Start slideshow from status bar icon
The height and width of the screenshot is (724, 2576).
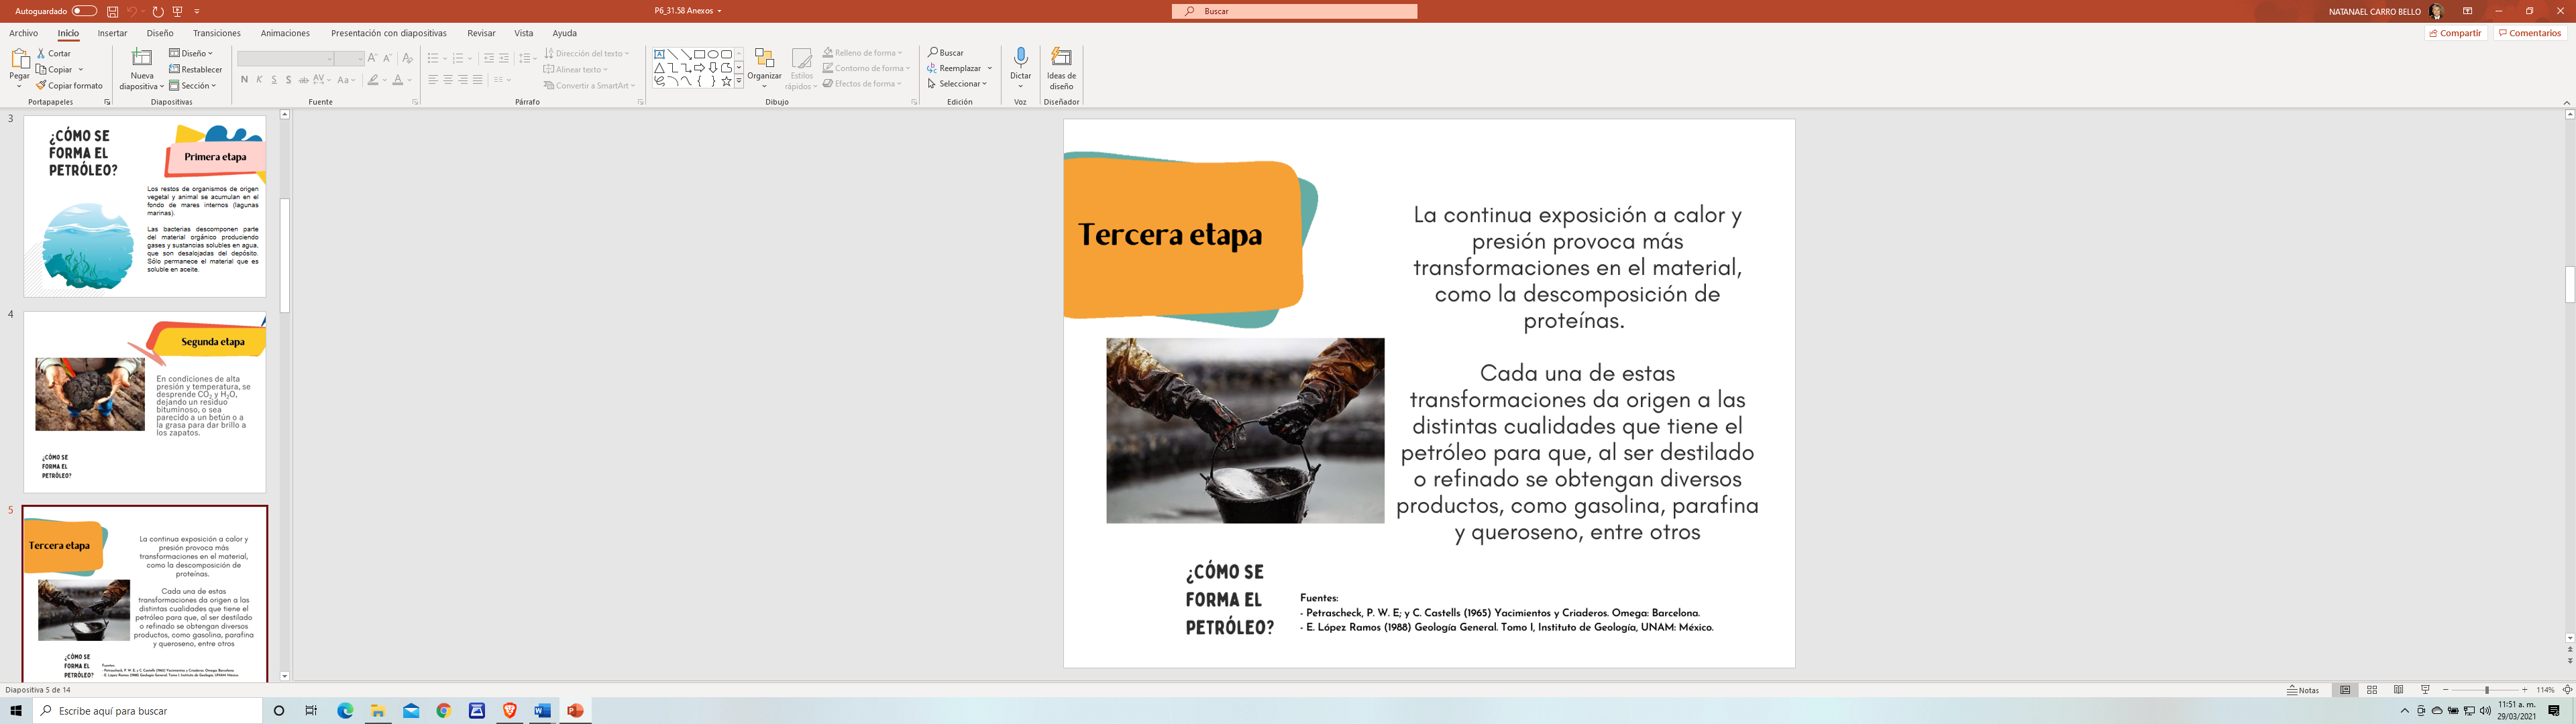pyautogui.click(x=2425, y=690)
